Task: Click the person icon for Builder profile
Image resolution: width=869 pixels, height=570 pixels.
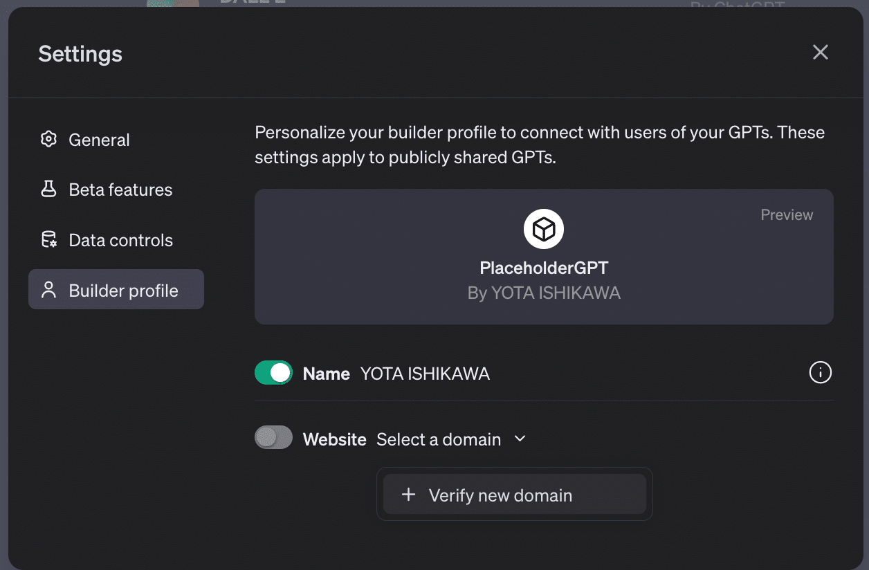Action: [x=48, y=290]
